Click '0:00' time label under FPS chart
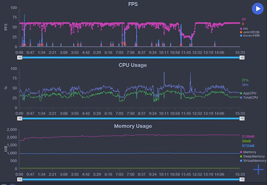The image size is (267, 185). pos(19,53)
